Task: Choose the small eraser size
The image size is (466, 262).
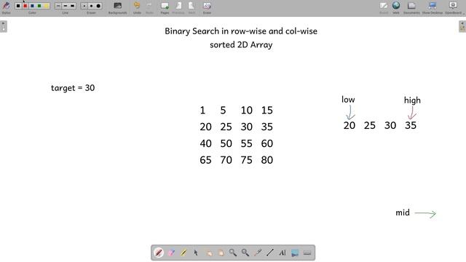Action: click(84, 6)
